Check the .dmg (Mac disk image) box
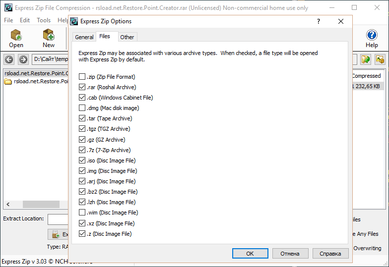 coord(82,108)
